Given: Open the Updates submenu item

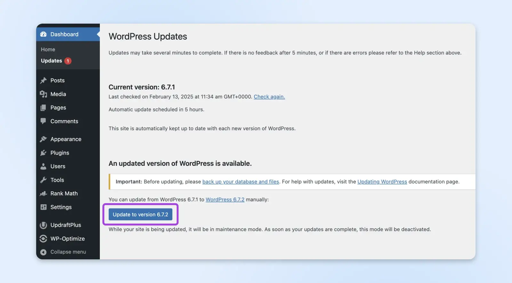Looking at the screenshot, I should pos(52,61).
